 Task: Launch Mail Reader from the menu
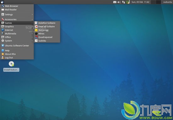pos(17,10)
